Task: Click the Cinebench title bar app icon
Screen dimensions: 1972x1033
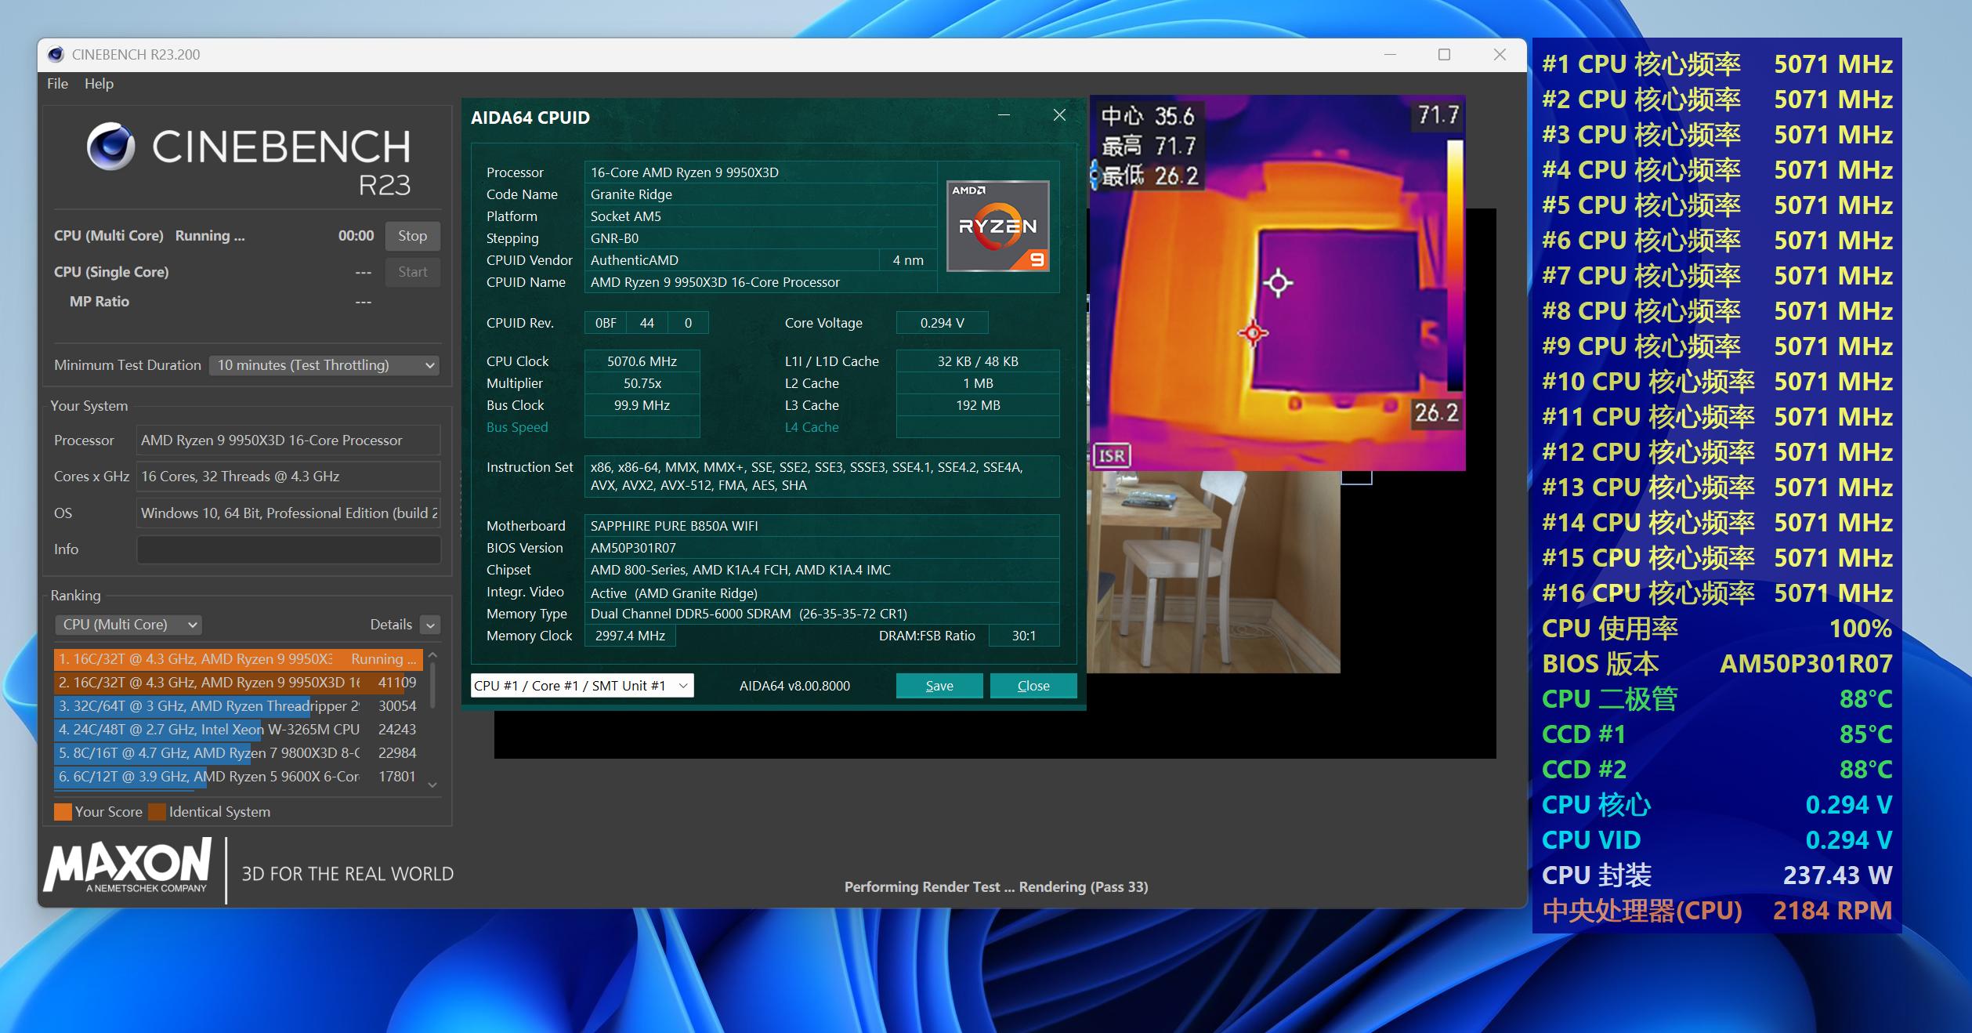Action: (56, 54)
